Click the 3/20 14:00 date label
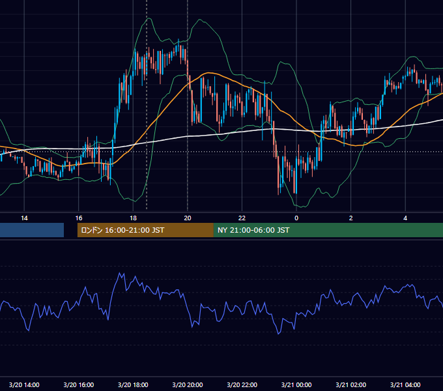Viewport: 443px width, 391px height. 24,384
